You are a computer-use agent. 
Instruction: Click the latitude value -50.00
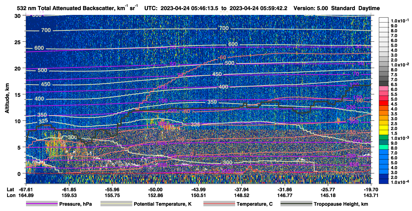click(x=155, y=189)
